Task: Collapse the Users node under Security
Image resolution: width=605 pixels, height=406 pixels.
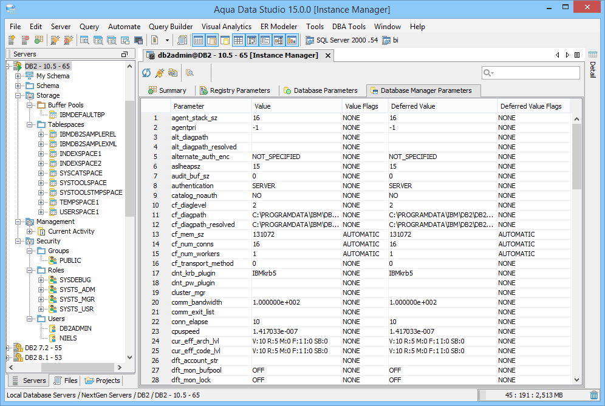Action: point(29,319)
